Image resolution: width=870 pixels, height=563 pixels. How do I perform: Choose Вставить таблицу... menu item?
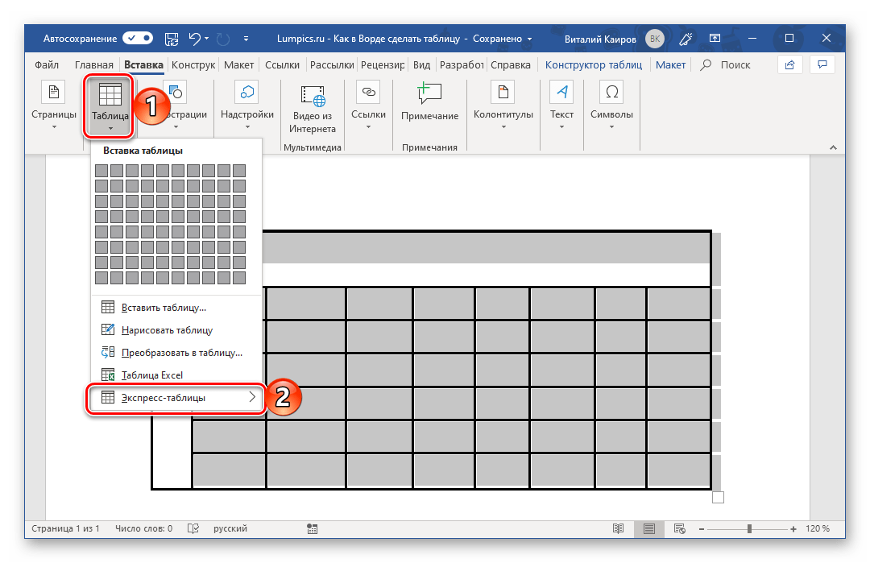coord(176,308)
